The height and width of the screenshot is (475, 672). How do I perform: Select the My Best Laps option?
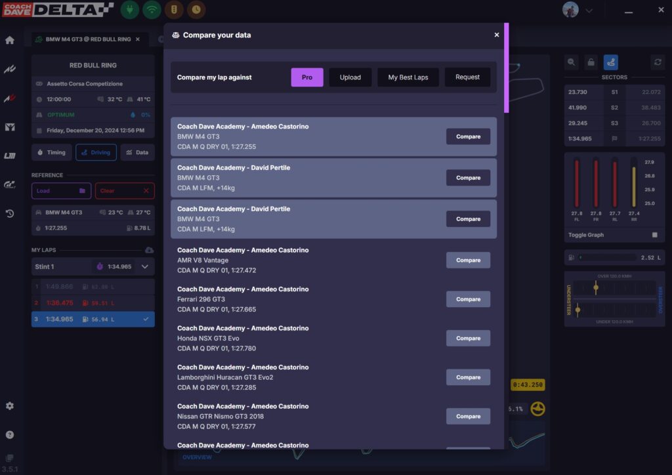coord(408,77)
